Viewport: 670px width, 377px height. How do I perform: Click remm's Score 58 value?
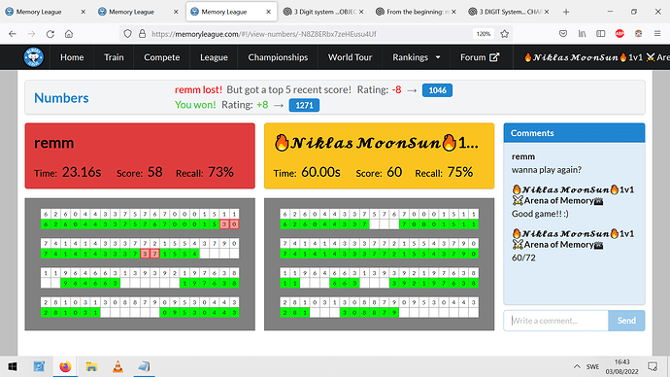click(154, 172)
